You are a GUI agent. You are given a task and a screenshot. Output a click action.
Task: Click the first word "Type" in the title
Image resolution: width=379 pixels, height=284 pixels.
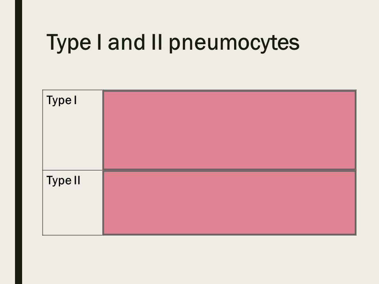pyautogui.click(x=69, y=43)
